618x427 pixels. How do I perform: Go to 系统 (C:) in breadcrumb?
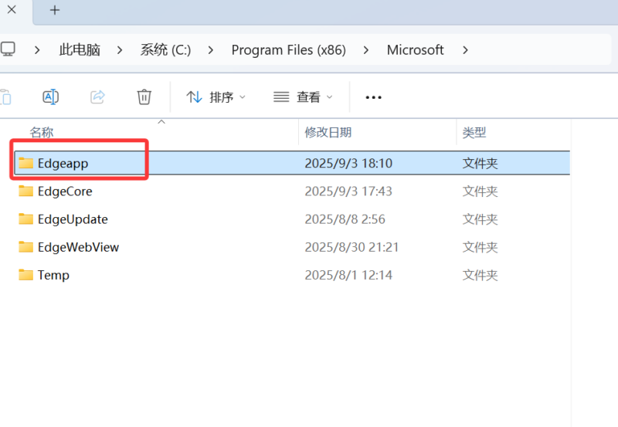point(165,50)
